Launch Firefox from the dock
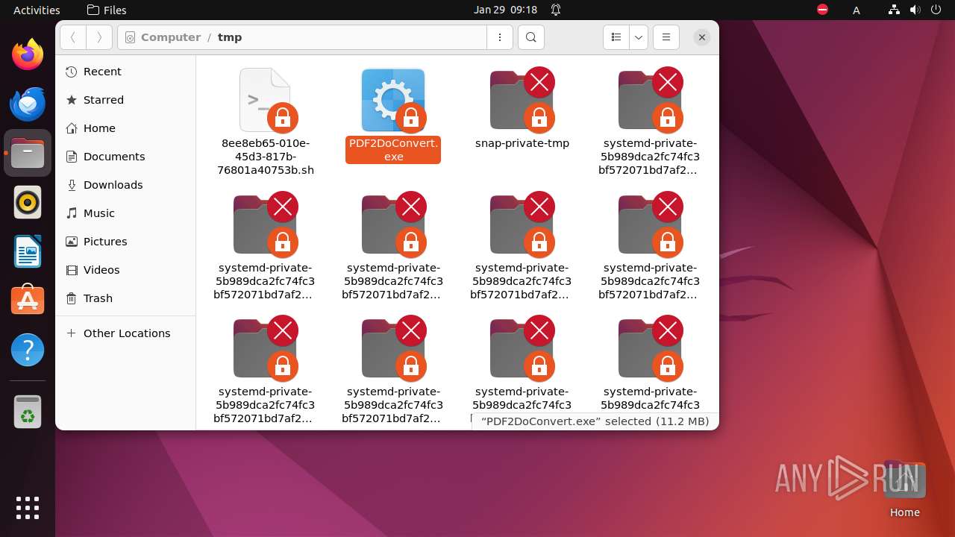Viewport: 955px width, 537px height. (28, 54)
